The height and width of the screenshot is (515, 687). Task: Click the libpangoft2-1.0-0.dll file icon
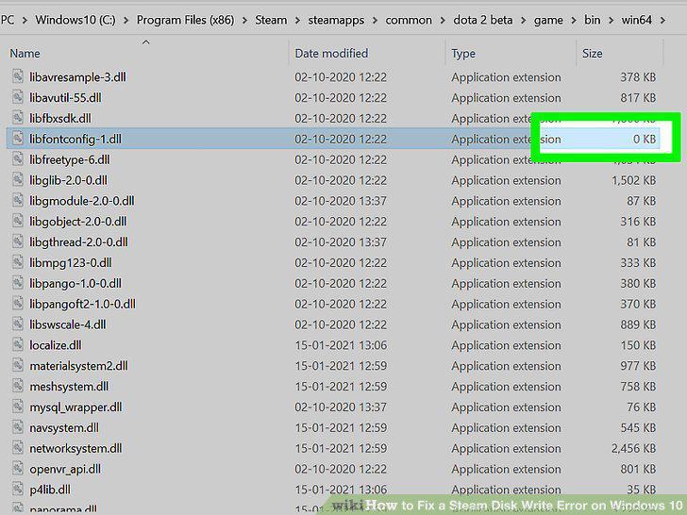pyautogui.click(x=18, y=303)
